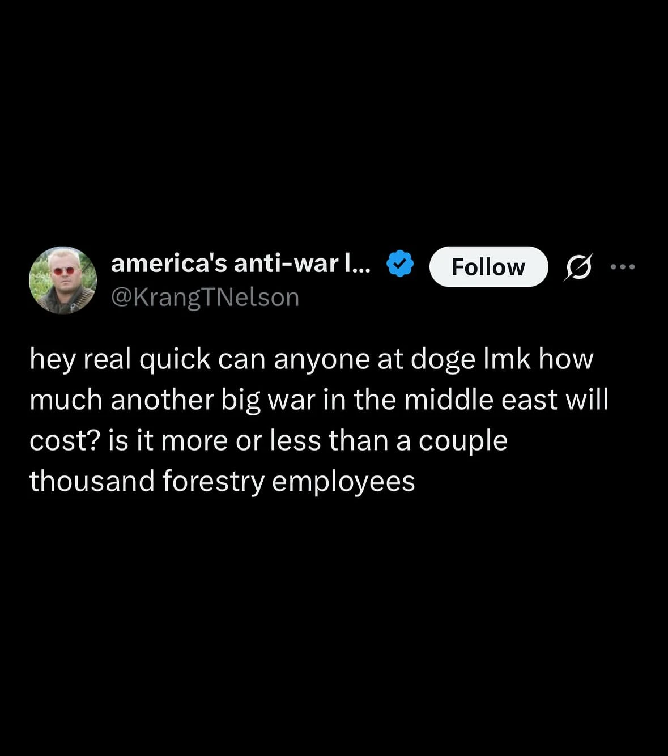Viewport: 668px width, 756px height.
Task: Open the three-dot more options menu
Action: tap(623, 266)
